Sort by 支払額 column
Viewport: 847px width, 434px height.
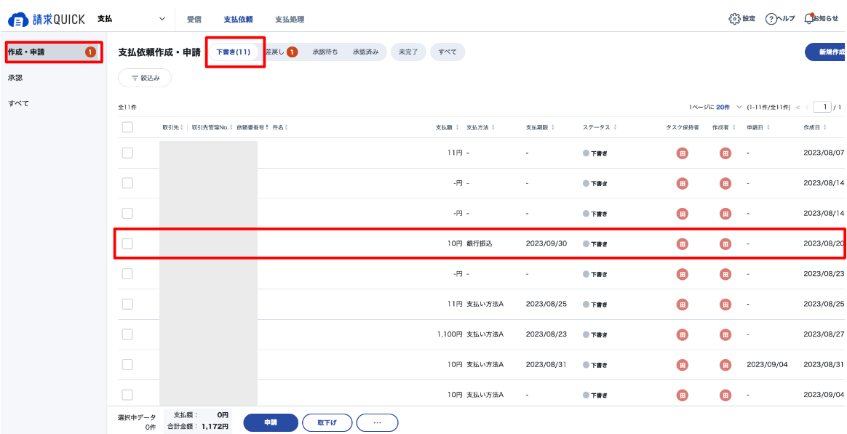pos(446,127)
